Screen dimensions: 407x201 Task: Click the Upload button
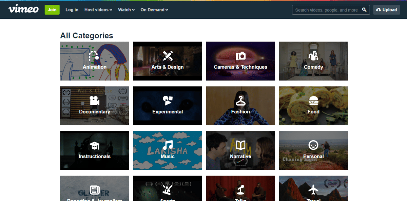point(386,10)
